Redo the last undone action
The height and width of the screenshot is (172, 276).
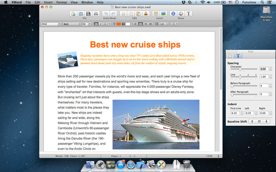pyautogui.click(x=114, y=14)
